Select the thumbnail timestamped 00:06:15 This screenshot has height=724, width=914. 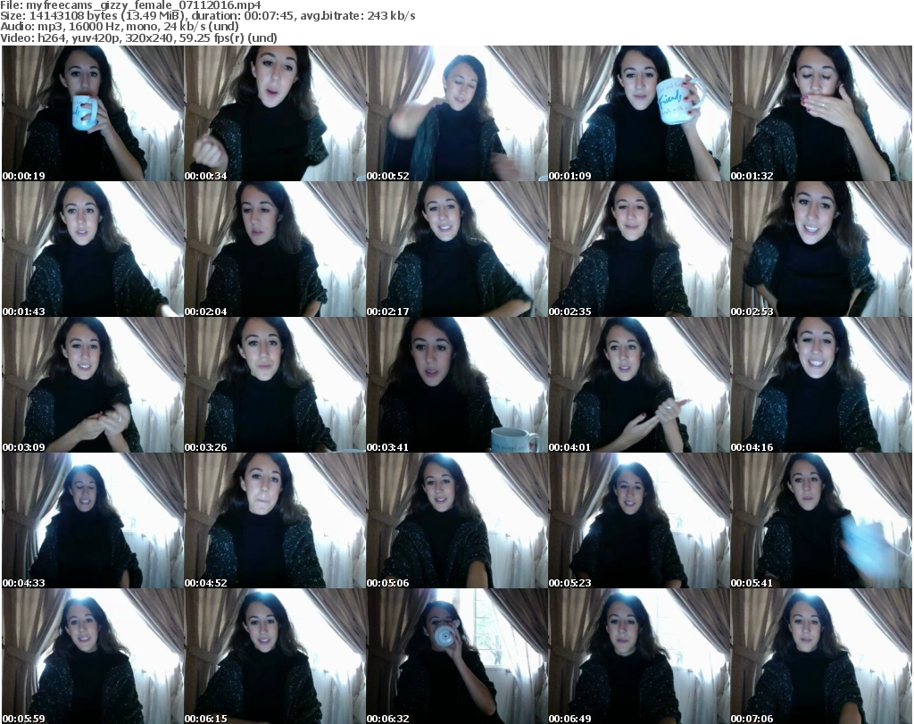point(275,656)
